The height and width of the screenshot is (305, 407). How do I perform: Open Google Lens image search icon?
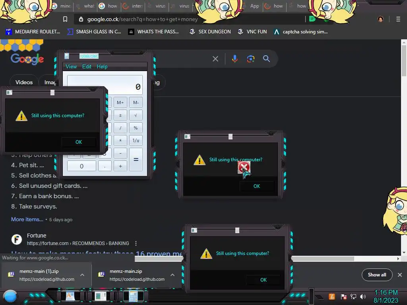click(x=250, y=59)
